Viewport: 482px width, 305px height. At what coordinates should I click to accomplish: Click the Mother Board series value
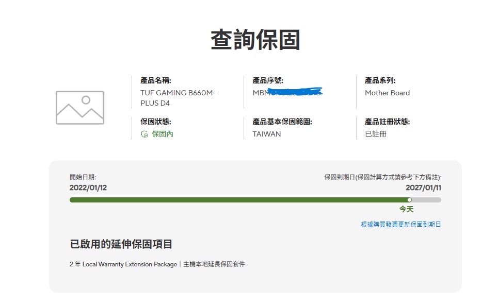click(388, 93)
